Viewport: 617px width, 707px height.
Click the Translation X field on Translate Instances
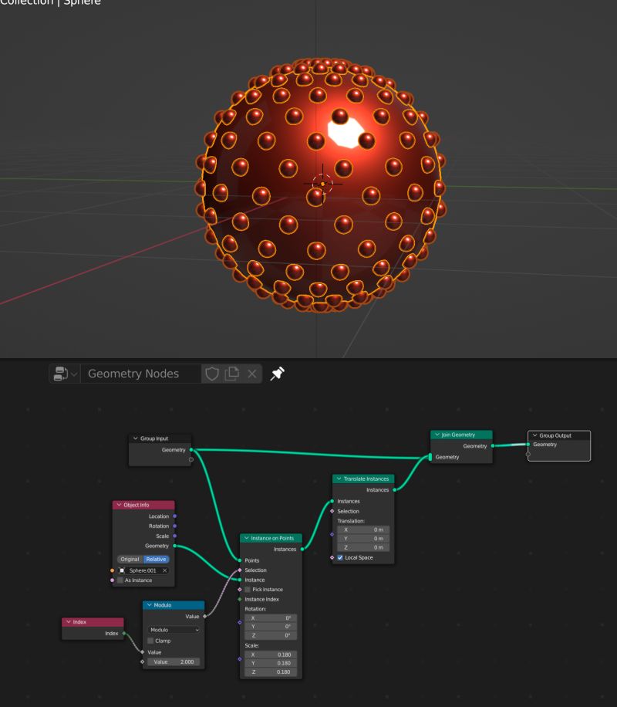[362, 529]
